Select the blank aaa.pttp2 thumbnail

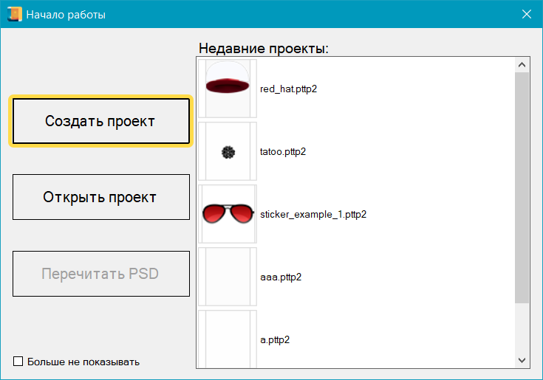tap(228, 277)
